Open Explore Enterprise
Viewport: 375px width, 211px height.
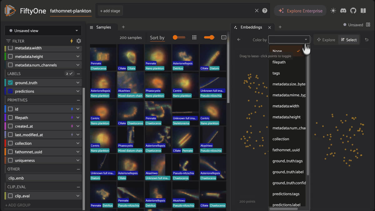pyautogui.click(x=300, y=11)
